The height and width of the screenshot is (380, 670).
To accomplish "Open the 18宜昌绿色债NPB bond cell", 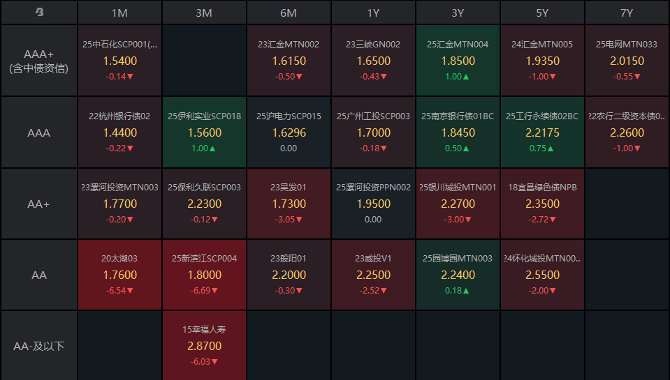I will 542,204.
